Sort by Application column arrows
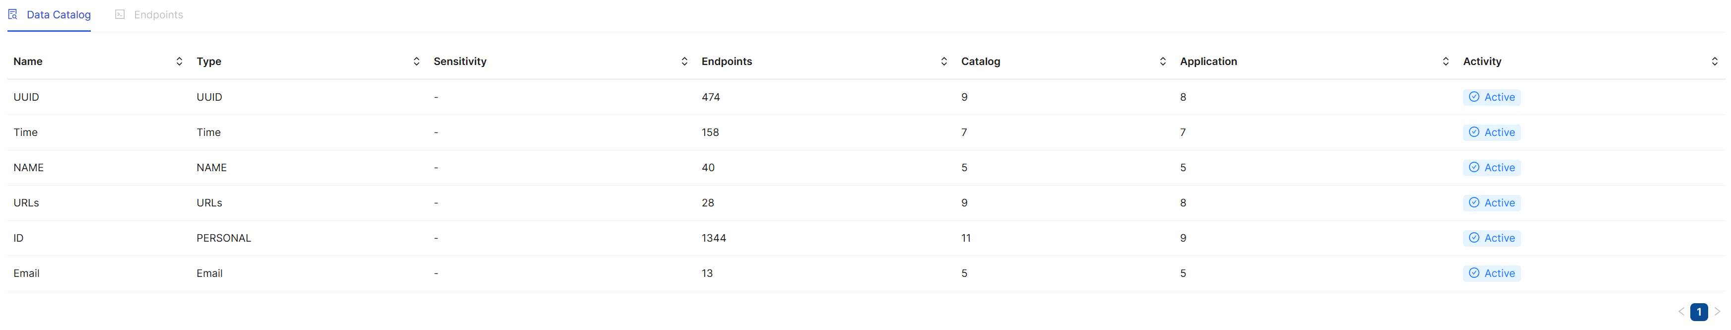Image resolution: width=1731 pixels, height=330 pixels. point(1446,61)
